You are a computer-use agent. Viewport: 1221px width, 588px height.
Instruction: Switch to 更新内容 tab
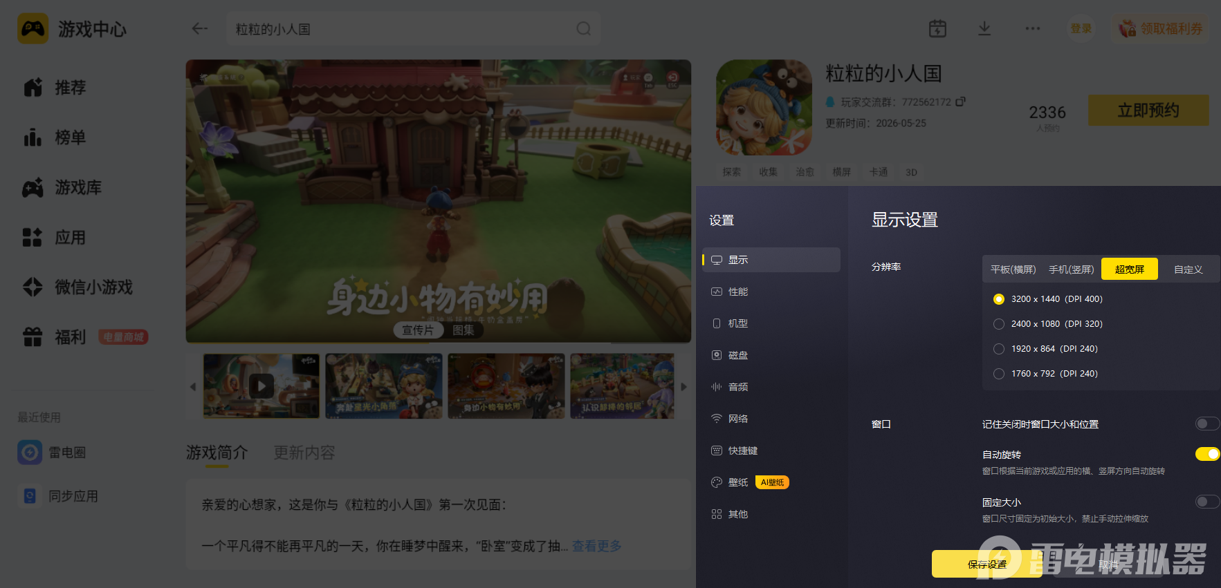pos(304,453)
